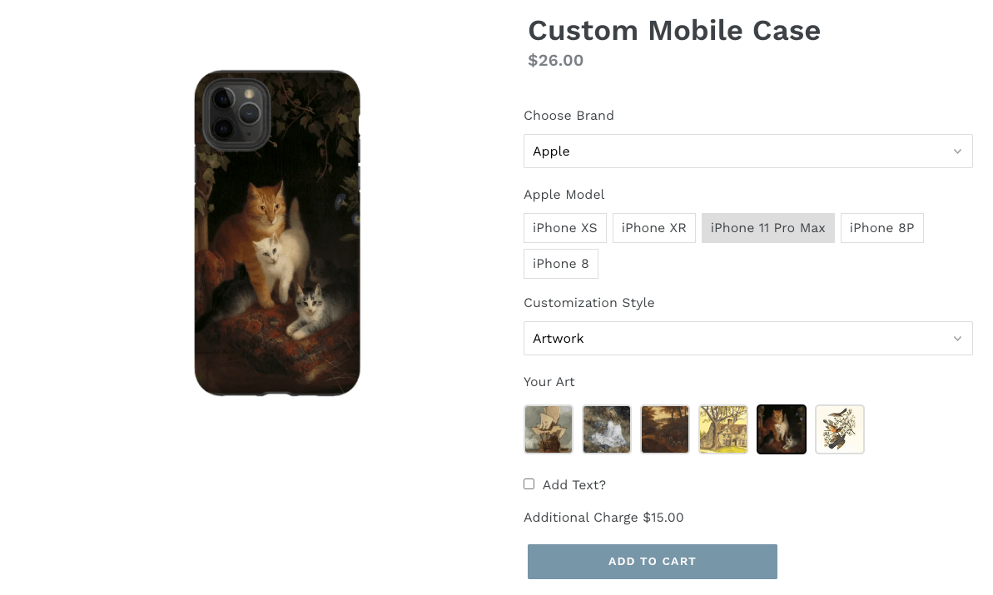The height and width of the screenshot is (595, 993).
Task: Choose the cats painting artwork swatch
Action: 782,429
